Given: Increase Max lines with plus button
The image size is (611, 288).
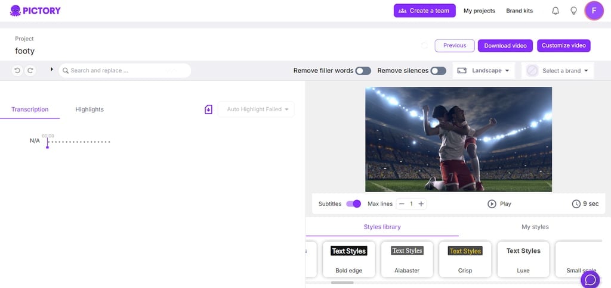Looking at the screenshot, I should pos(421,204).
